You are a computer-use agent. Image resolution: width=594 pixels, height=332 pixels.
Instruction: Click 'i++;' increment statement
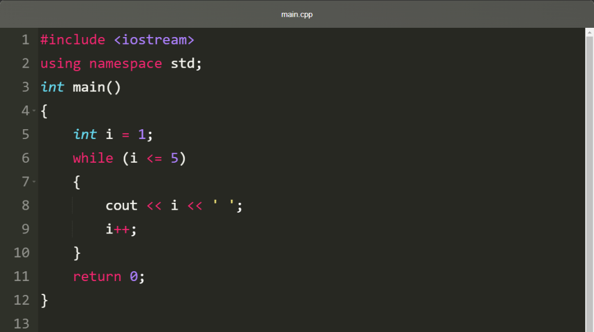tap(121, 229)
